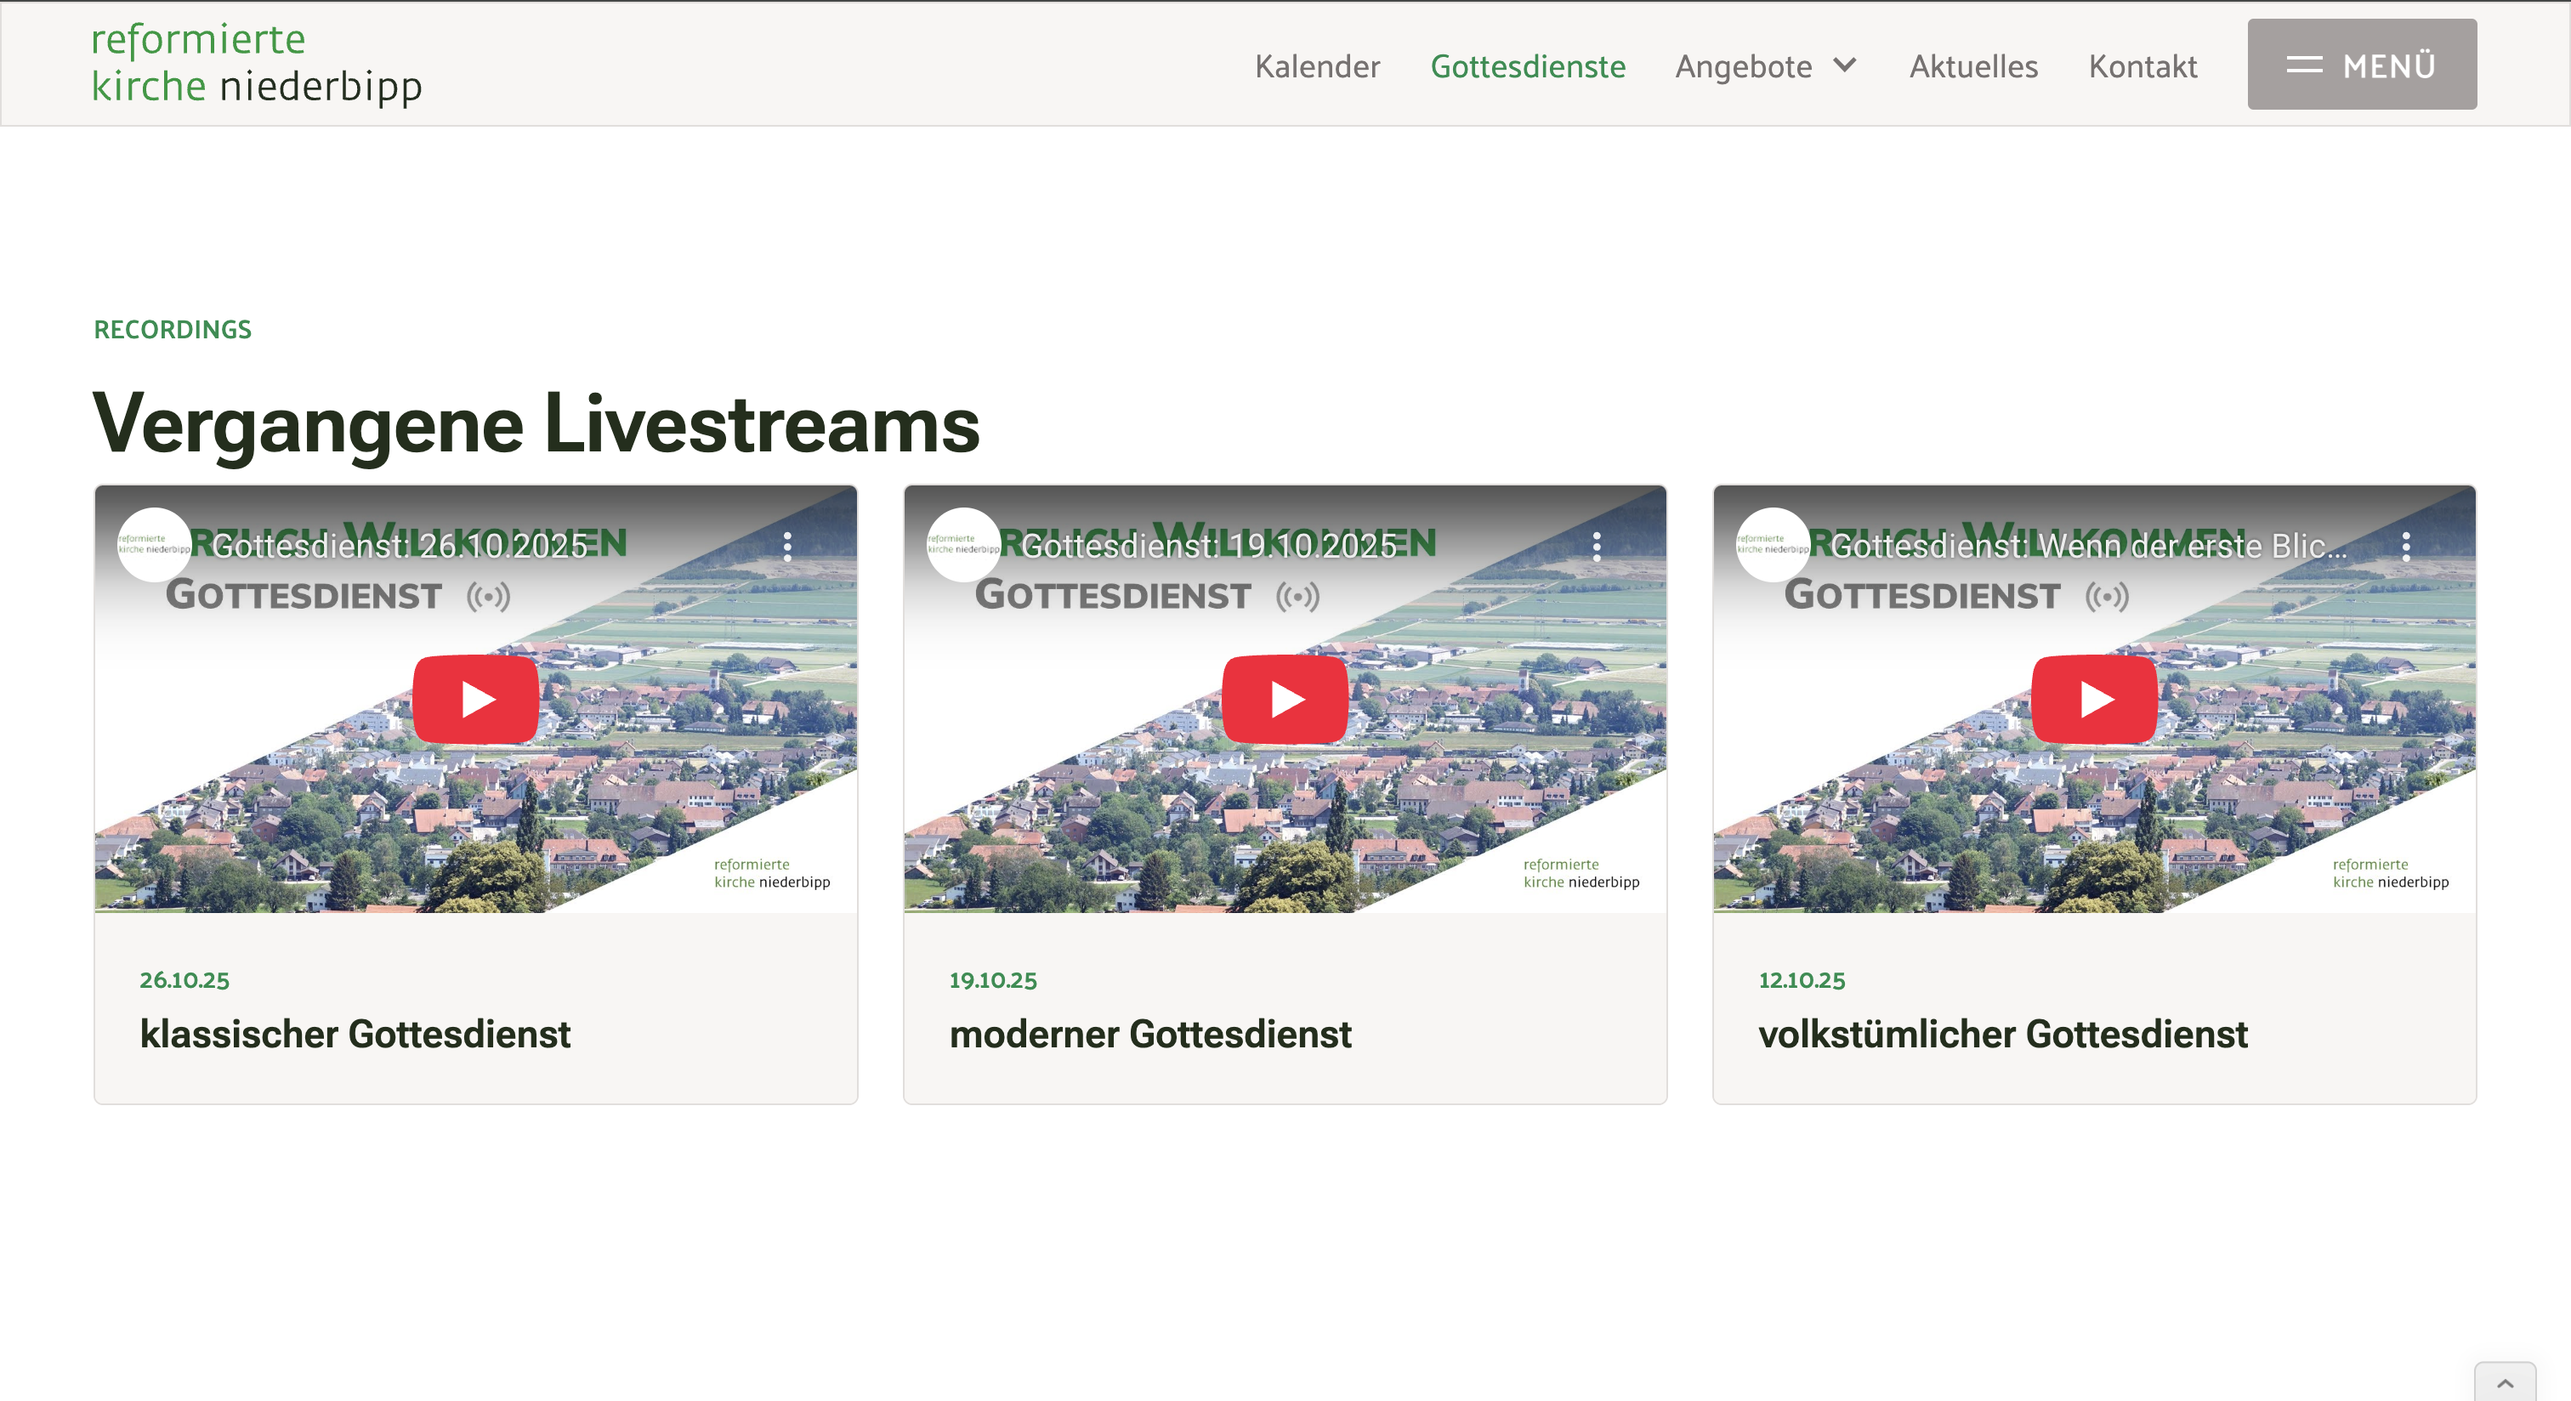
Task: Open three-dot options on 26.10.2025 video
Action: 787,546
